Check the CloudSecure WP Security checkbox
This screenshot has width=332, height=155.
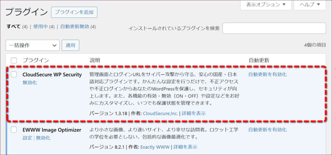click(14, 74)
